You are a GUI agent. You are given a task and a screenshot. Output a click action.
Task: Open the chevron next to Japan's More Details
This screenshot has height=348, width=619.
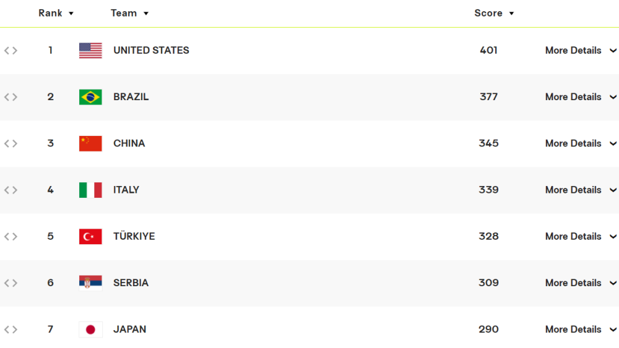(613, 329)
